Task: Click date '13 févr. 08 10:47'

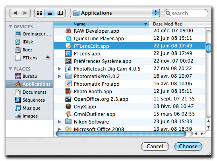Action: click(x=174, y=106)
